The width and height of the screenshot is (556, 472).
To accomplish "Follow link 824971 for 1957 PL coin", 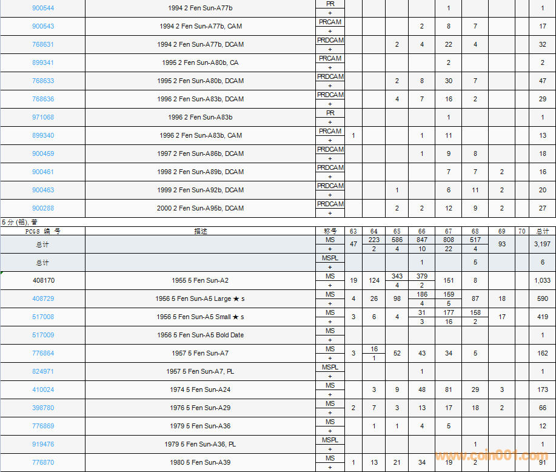I will (43, 371).
